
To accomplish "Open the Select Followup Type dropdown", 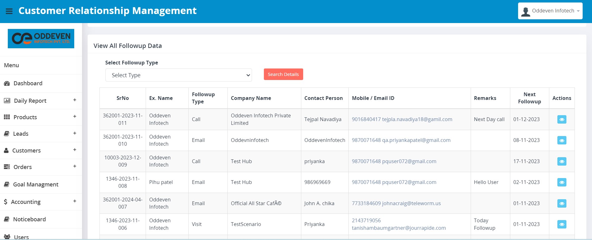I will pyautogui.click(x=178, y=75).
